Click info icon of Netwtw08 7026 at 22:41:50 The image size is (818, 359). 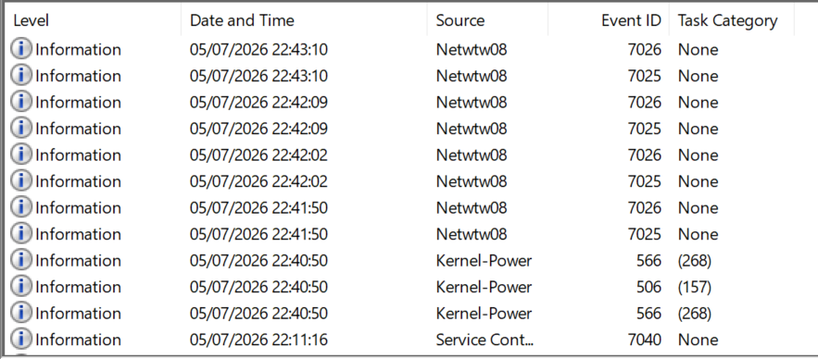tap(21, 208)
